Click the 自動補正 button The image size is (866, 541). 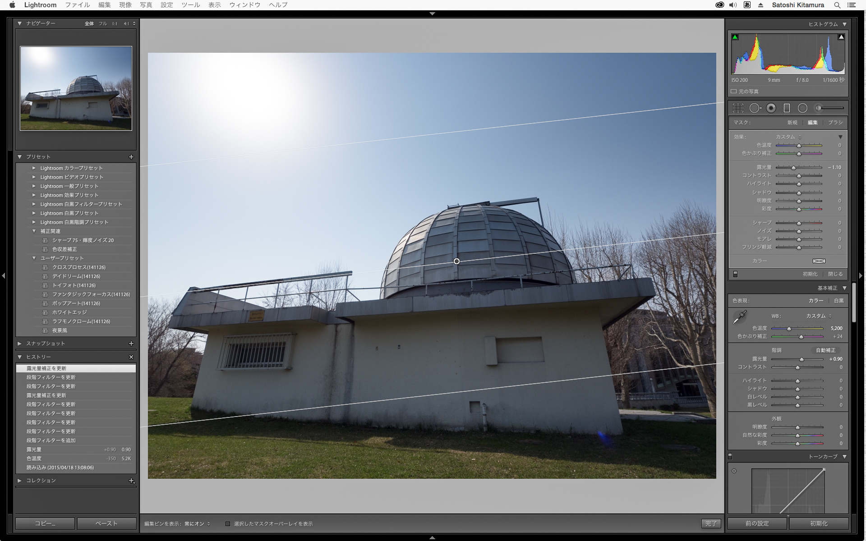click(x=825, y=350)
